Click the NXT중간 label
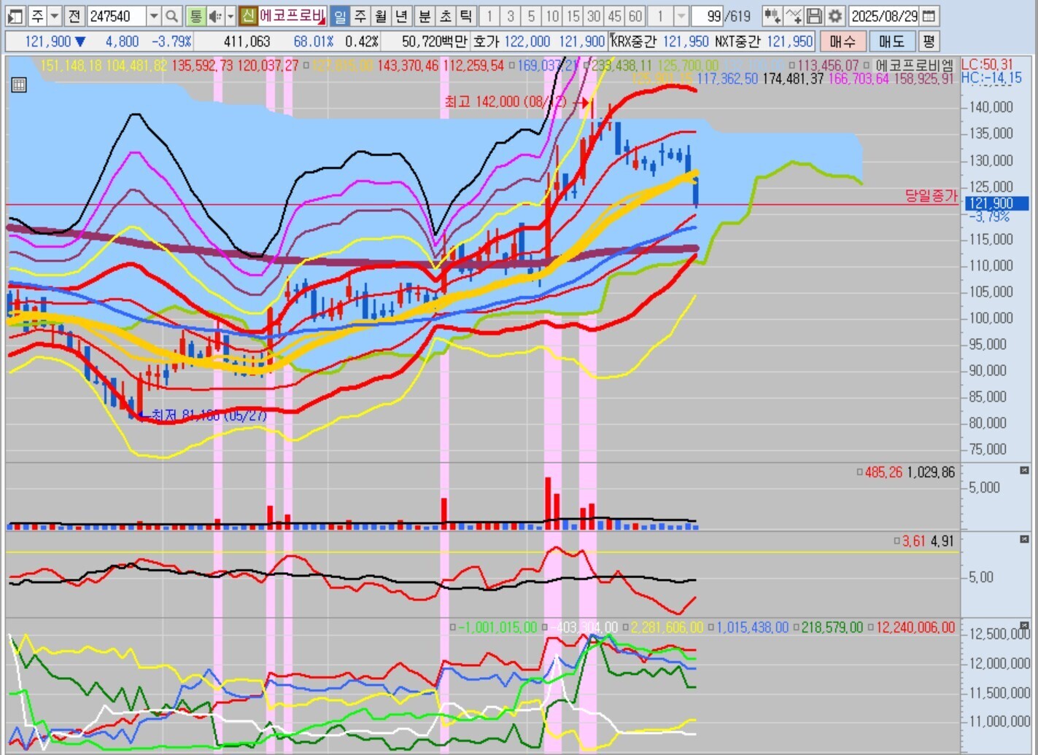 [737, 42]
